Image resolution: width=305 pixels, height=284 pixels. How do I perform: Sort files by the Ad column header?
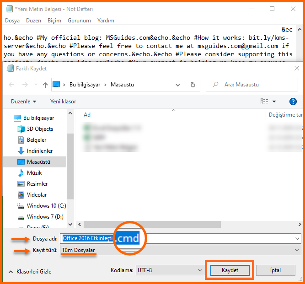(x=87, y=115)
